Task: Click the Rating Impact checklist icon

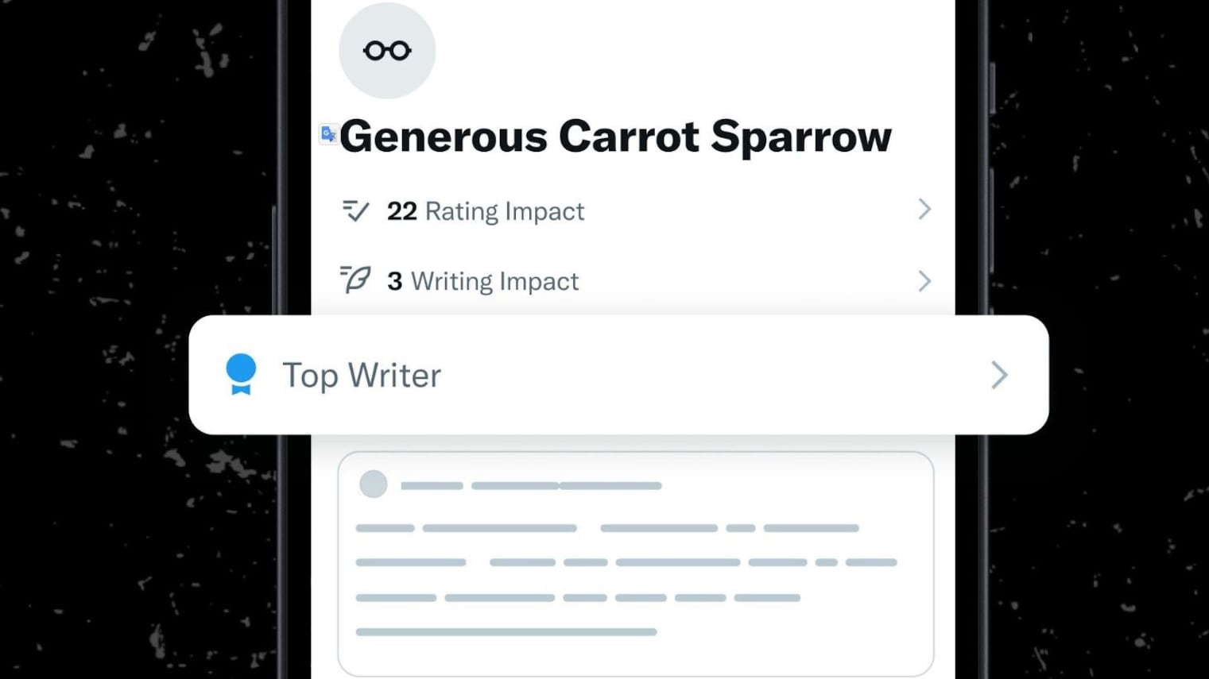Action: coord(355,210)
